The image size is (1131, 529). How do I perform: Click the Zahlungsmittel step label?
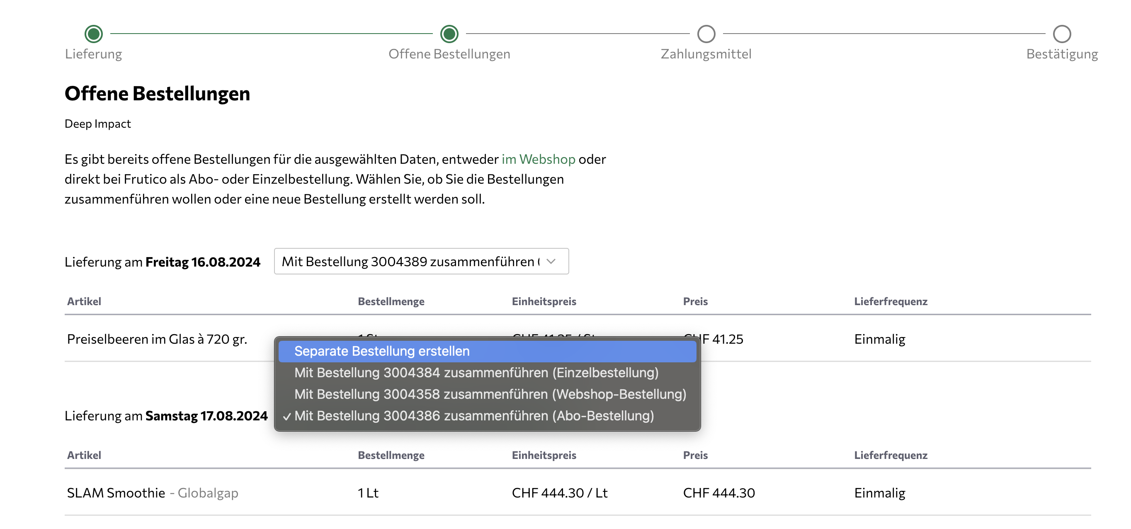coord(706,54)
